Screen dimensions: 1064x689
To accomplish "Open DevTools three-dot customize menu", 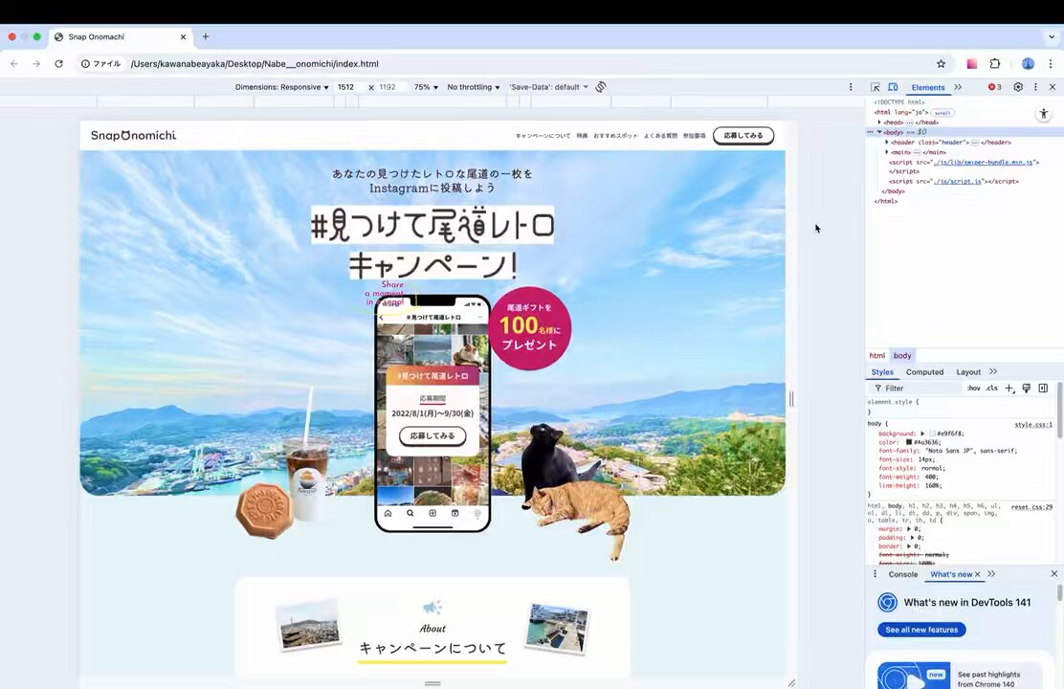I will [x=1035, y=87].
